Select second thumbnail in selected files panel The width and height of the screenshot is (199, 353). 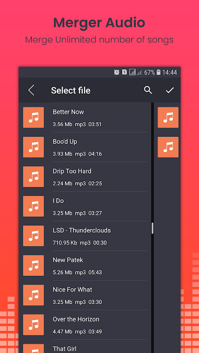[x=168, y=147]
